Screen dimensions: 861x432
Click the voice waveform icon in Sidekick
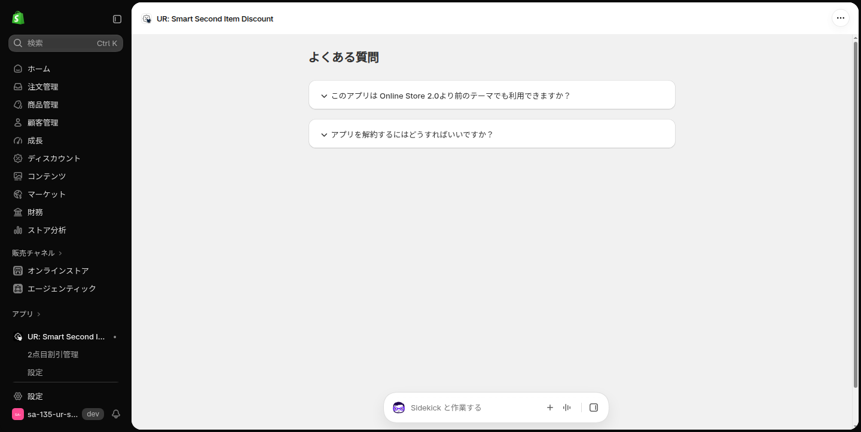pos(567,408)
